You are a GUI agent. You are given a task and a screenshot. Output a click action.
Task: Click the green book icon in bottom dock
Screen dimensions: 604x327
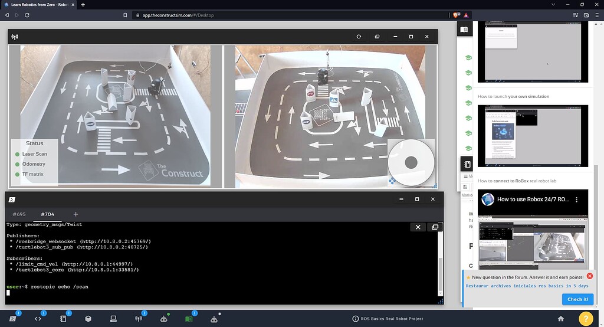(189, 319)
